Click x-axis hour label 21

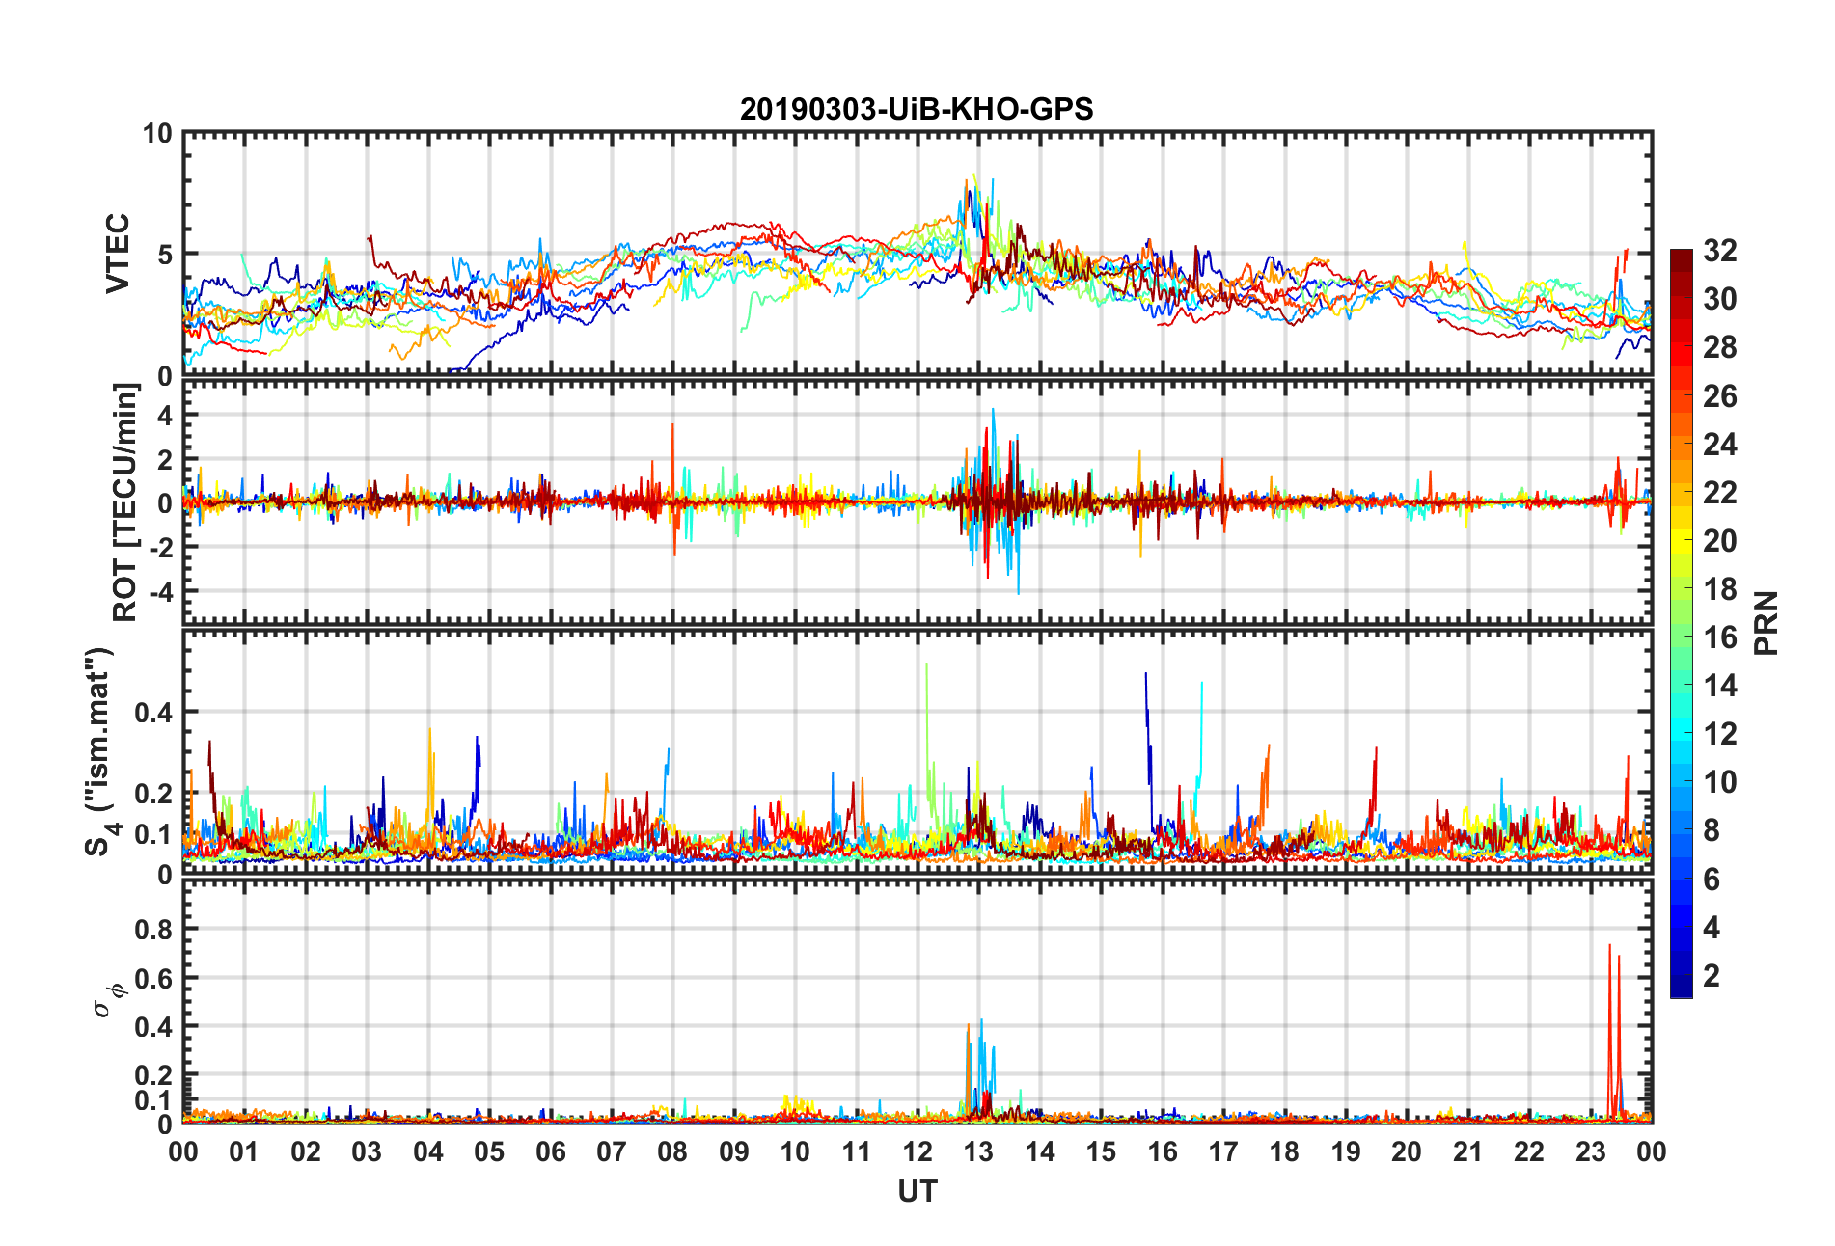click(1468, 1151)
